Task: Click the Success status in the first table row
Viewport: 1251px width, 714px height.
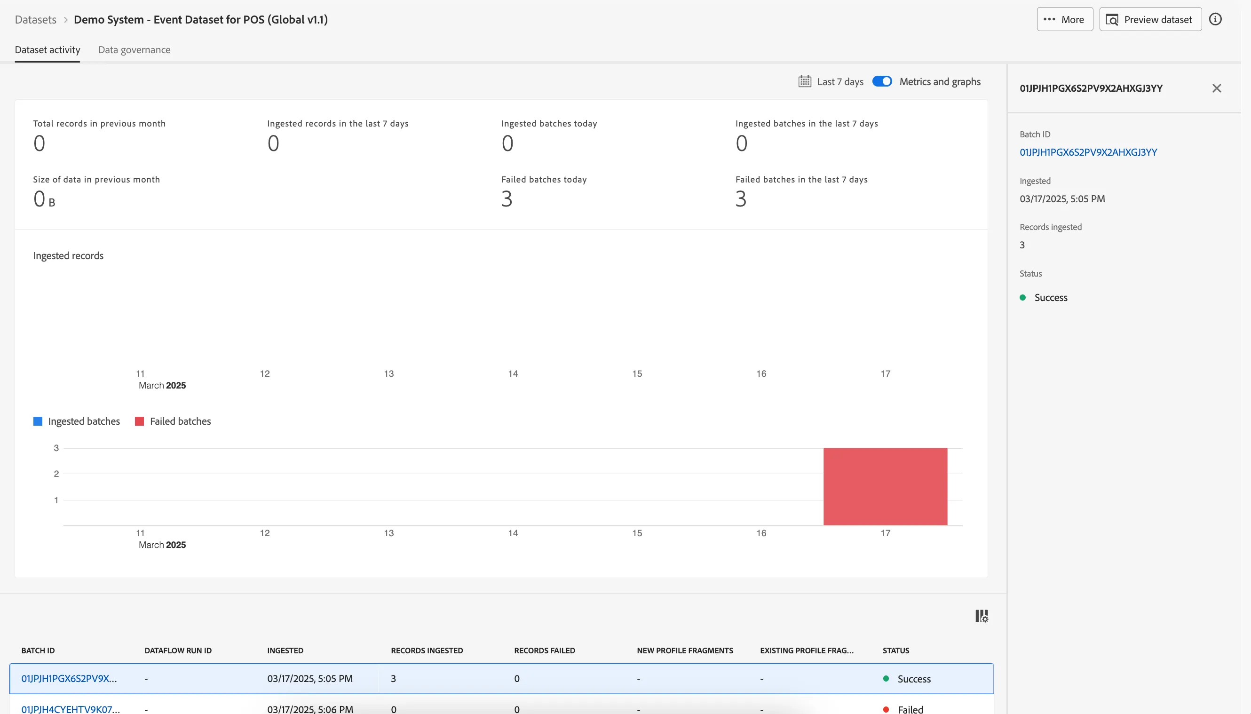Action: point(907,679)
